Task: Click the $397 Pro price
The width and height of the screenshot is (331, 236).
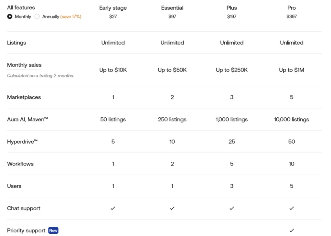Action: (x=291, y=16)
